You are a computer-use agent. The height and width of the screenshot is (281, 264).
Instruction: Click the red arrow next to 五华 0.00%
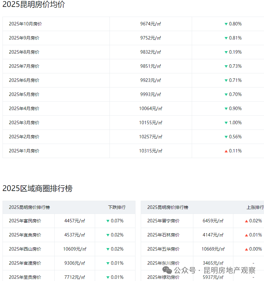[247, 249]
